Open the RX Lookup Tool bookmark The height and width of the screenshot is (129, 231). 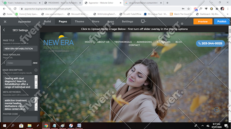[x=156, y=14]
